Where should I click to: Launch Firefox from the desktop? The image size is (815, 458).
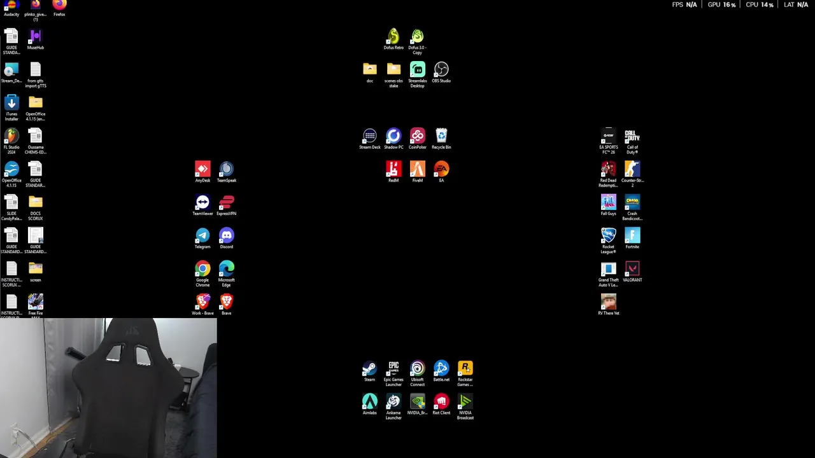click(59, 8)
